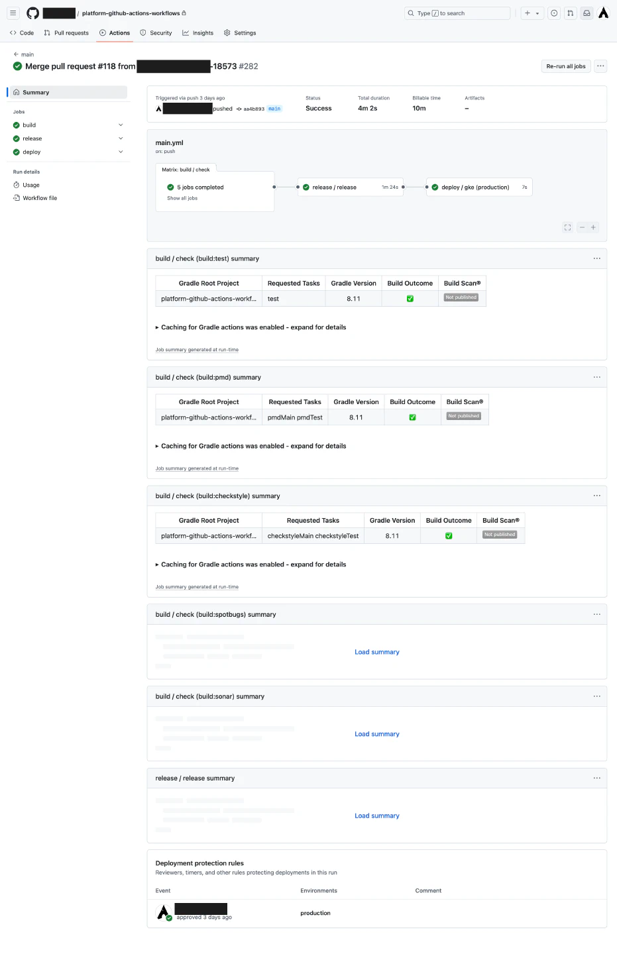Open the hamburger navigation menu
Screen dimensions: 617x954
point(13,13)
